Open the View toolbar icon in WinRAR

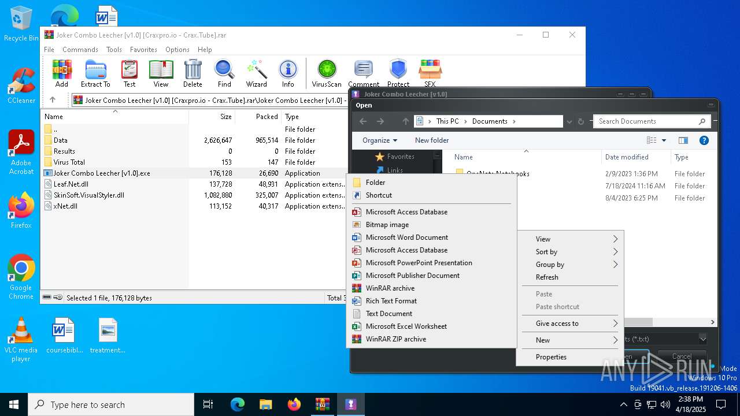pos(161,73)
